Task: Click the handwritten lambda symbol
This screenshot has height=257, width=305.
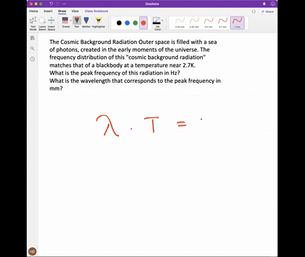Action: coord(107,125)
